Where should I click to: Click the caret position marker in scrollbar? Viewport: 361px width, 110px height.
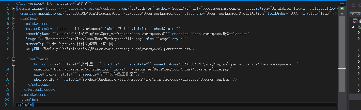[342, 68]
